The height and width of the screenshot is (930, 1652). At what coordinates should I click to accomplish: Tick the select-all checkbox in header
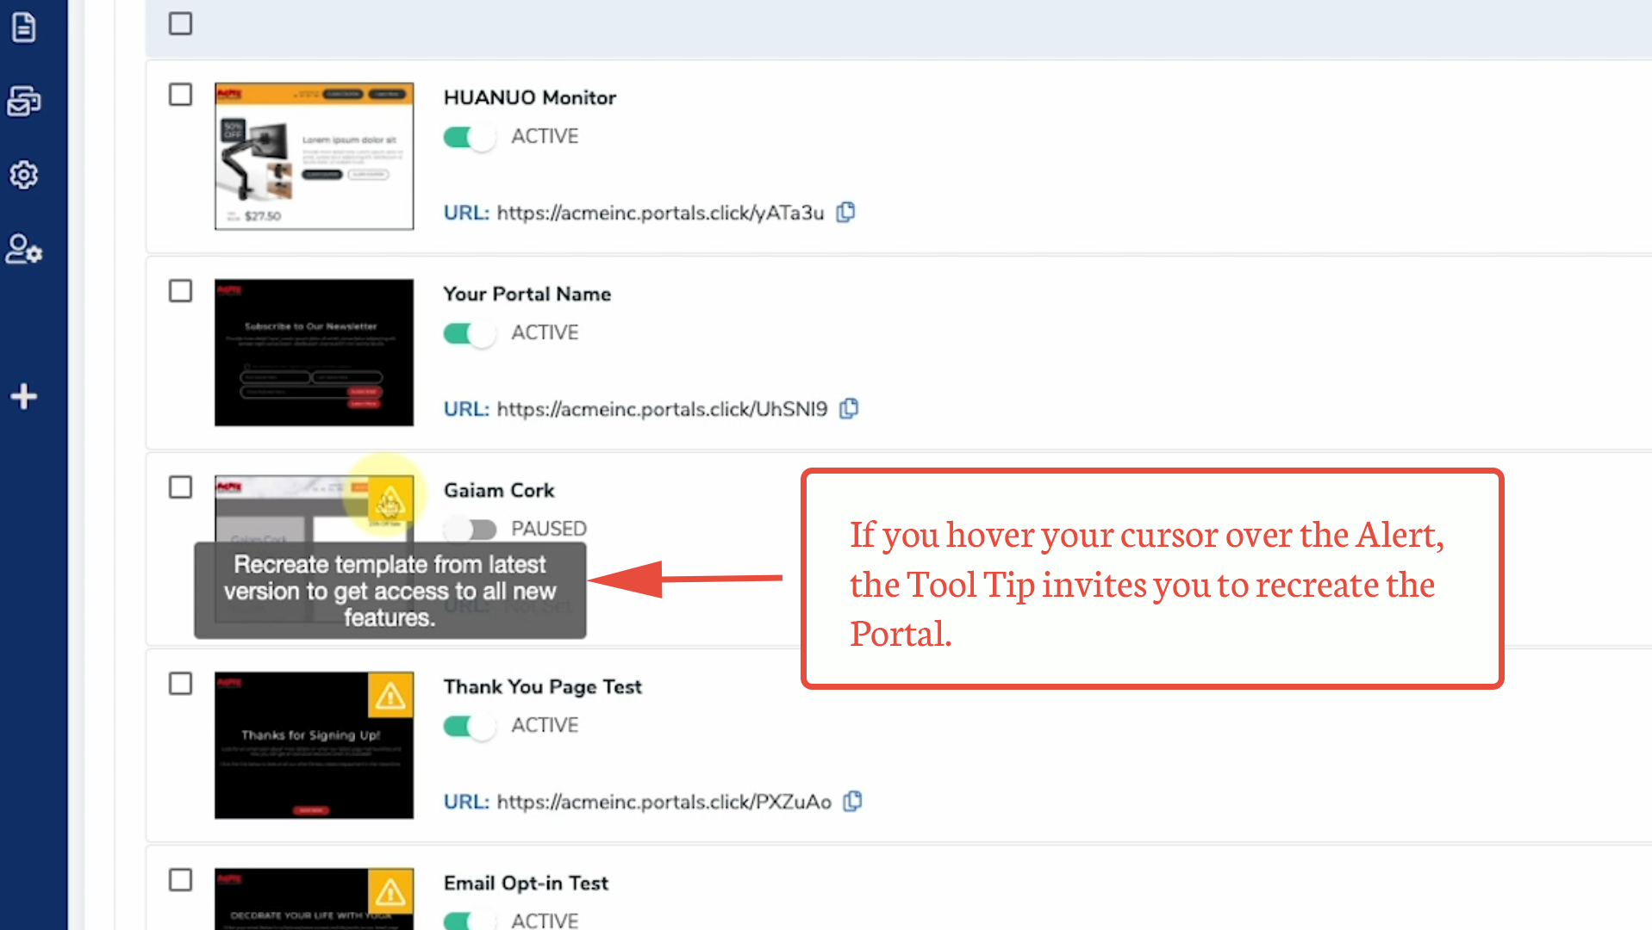point(180,24)
